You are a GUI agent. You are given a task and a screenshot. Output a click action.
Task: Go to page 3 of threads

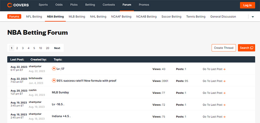pos(23,48)
